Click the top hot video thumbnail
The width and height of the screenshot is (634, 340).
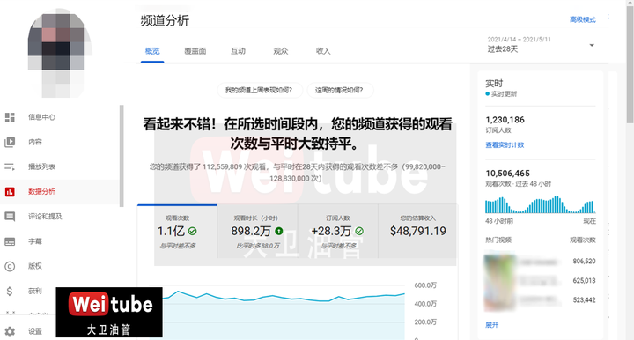pyautogui.click(x=500, y=262)
